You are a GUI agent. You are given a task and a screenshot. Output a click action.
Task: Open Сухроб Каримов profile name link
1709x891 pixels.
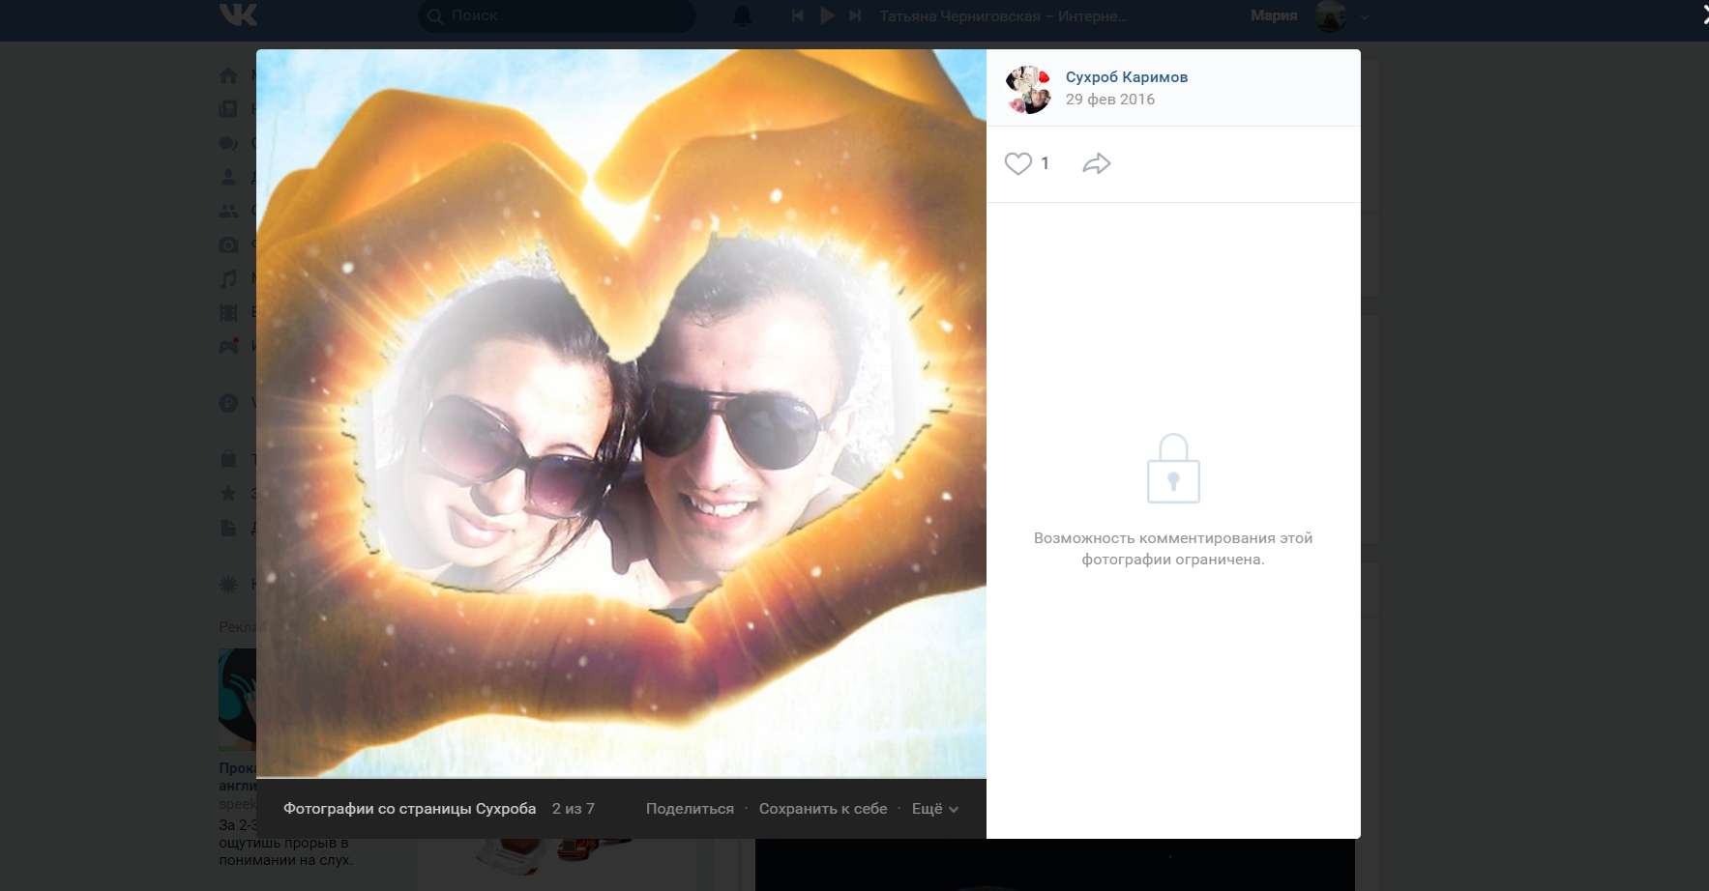click(x=1127, y=77)
